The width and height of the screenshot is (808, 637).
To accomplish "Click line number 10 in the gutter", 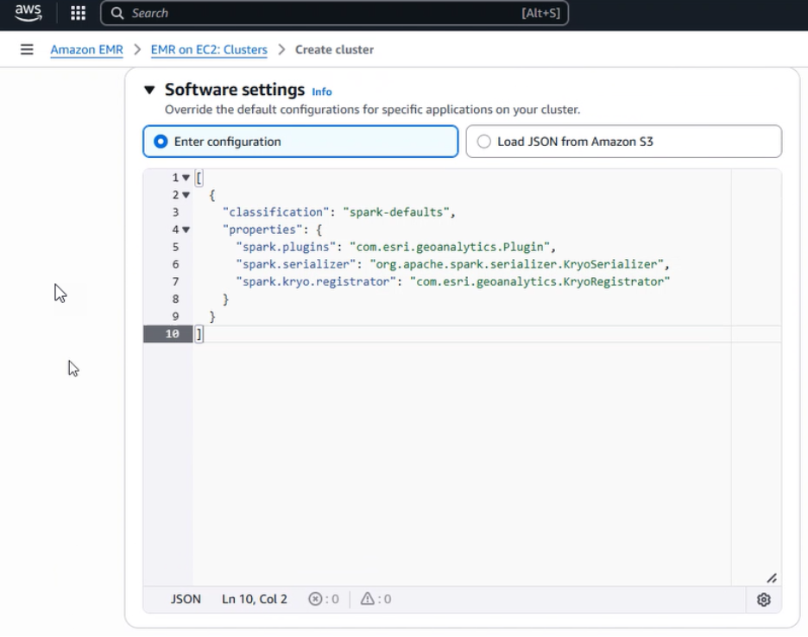I will [172, 334].
